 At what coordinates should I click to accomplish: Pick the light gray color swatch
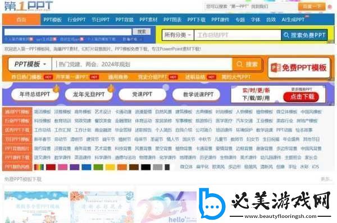click(x=157, y=167)
